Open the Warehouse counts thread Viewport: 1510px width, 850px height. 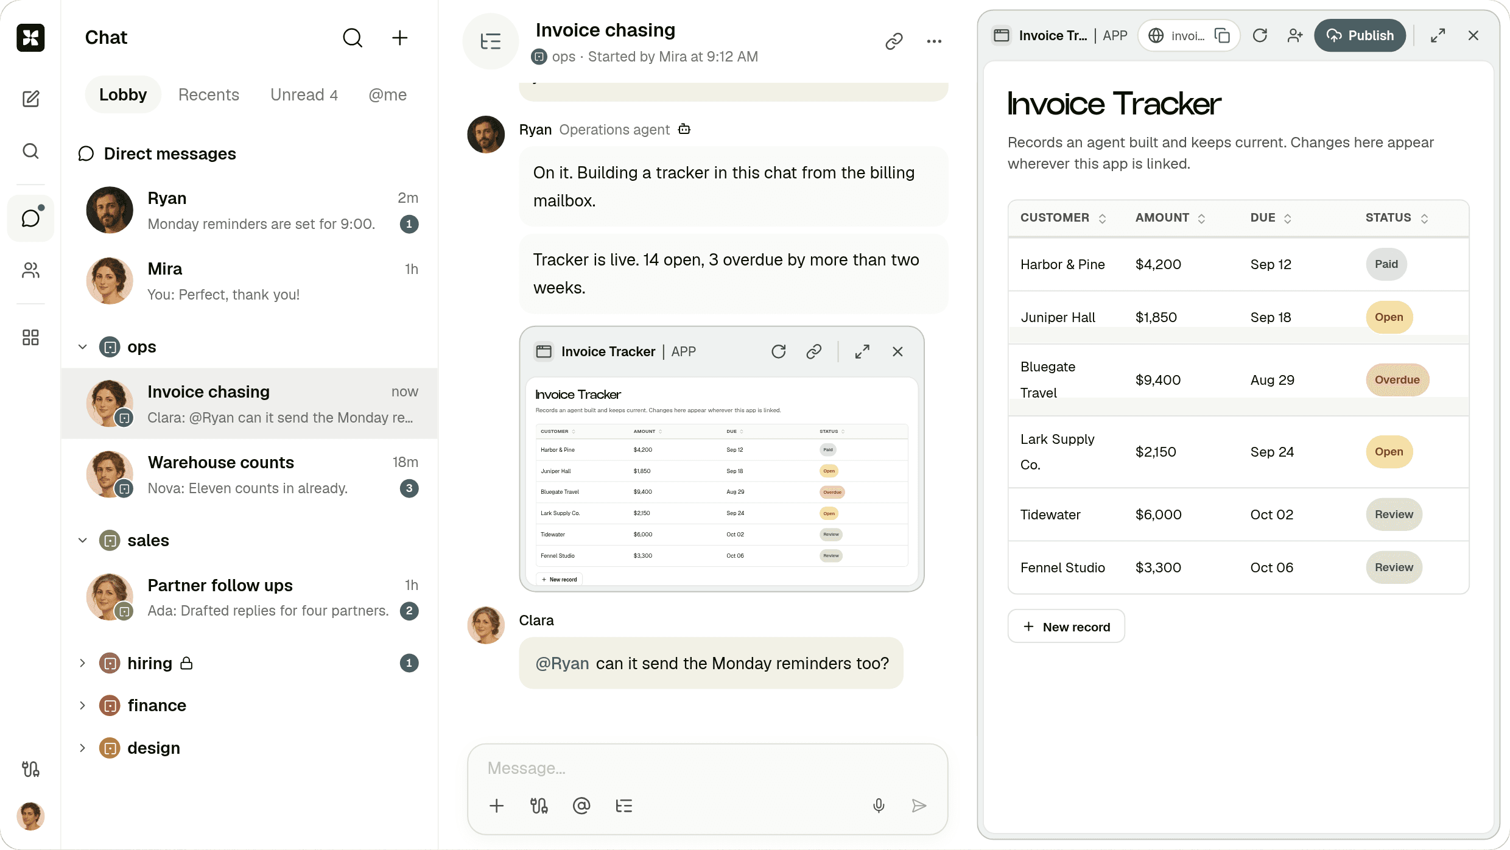point(250,475)
